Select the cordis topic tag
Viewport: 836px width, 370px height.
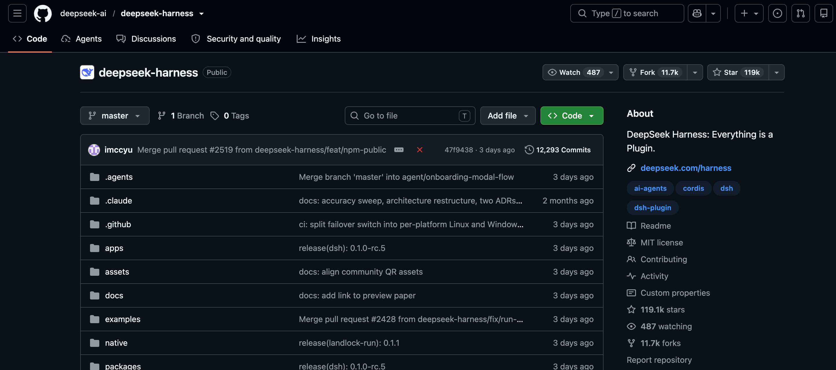[x=693, y=188]
